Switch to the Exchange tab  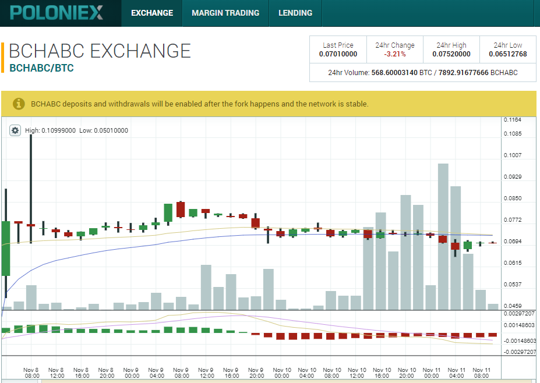coord(152,13)
